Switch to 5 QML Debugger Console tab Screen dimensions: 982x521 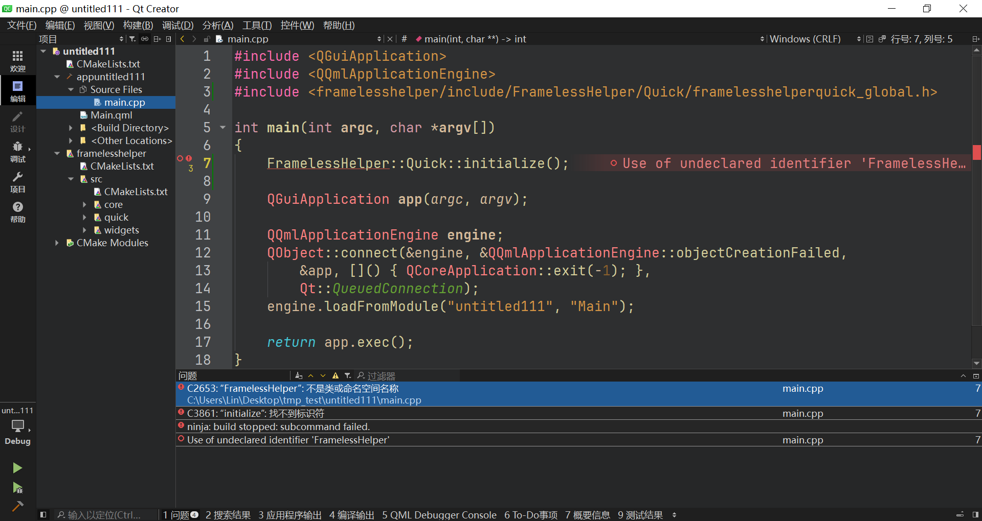click(439, 515)
